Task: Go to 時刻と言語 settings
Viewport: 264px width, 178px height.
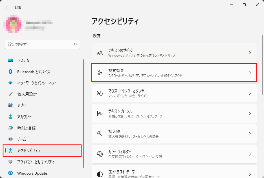Action: [26, 128]
